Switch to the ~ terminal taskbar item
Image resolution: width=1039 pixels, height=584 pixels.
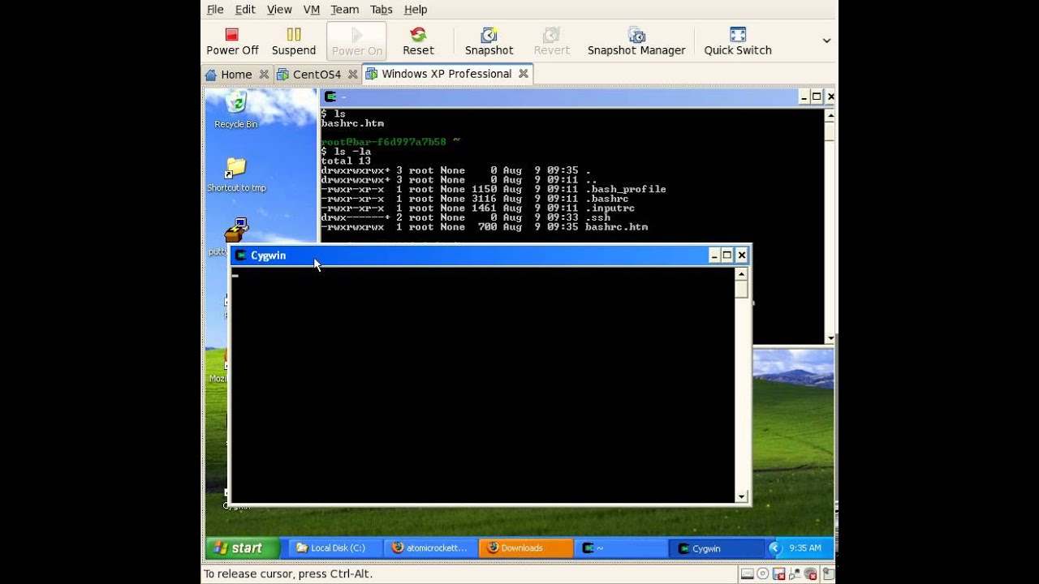621,548
